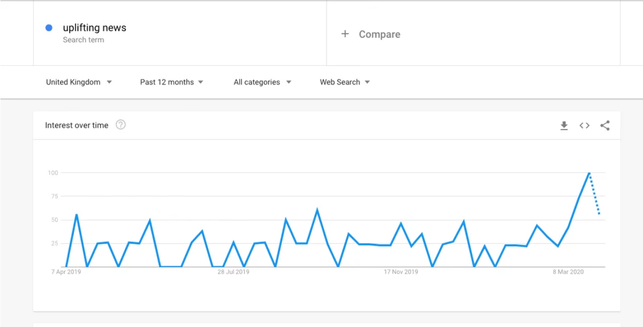Click the 7 Apr 2019 axis label
The height and width of the screenshot is (327, 643).
click(66, 272)
